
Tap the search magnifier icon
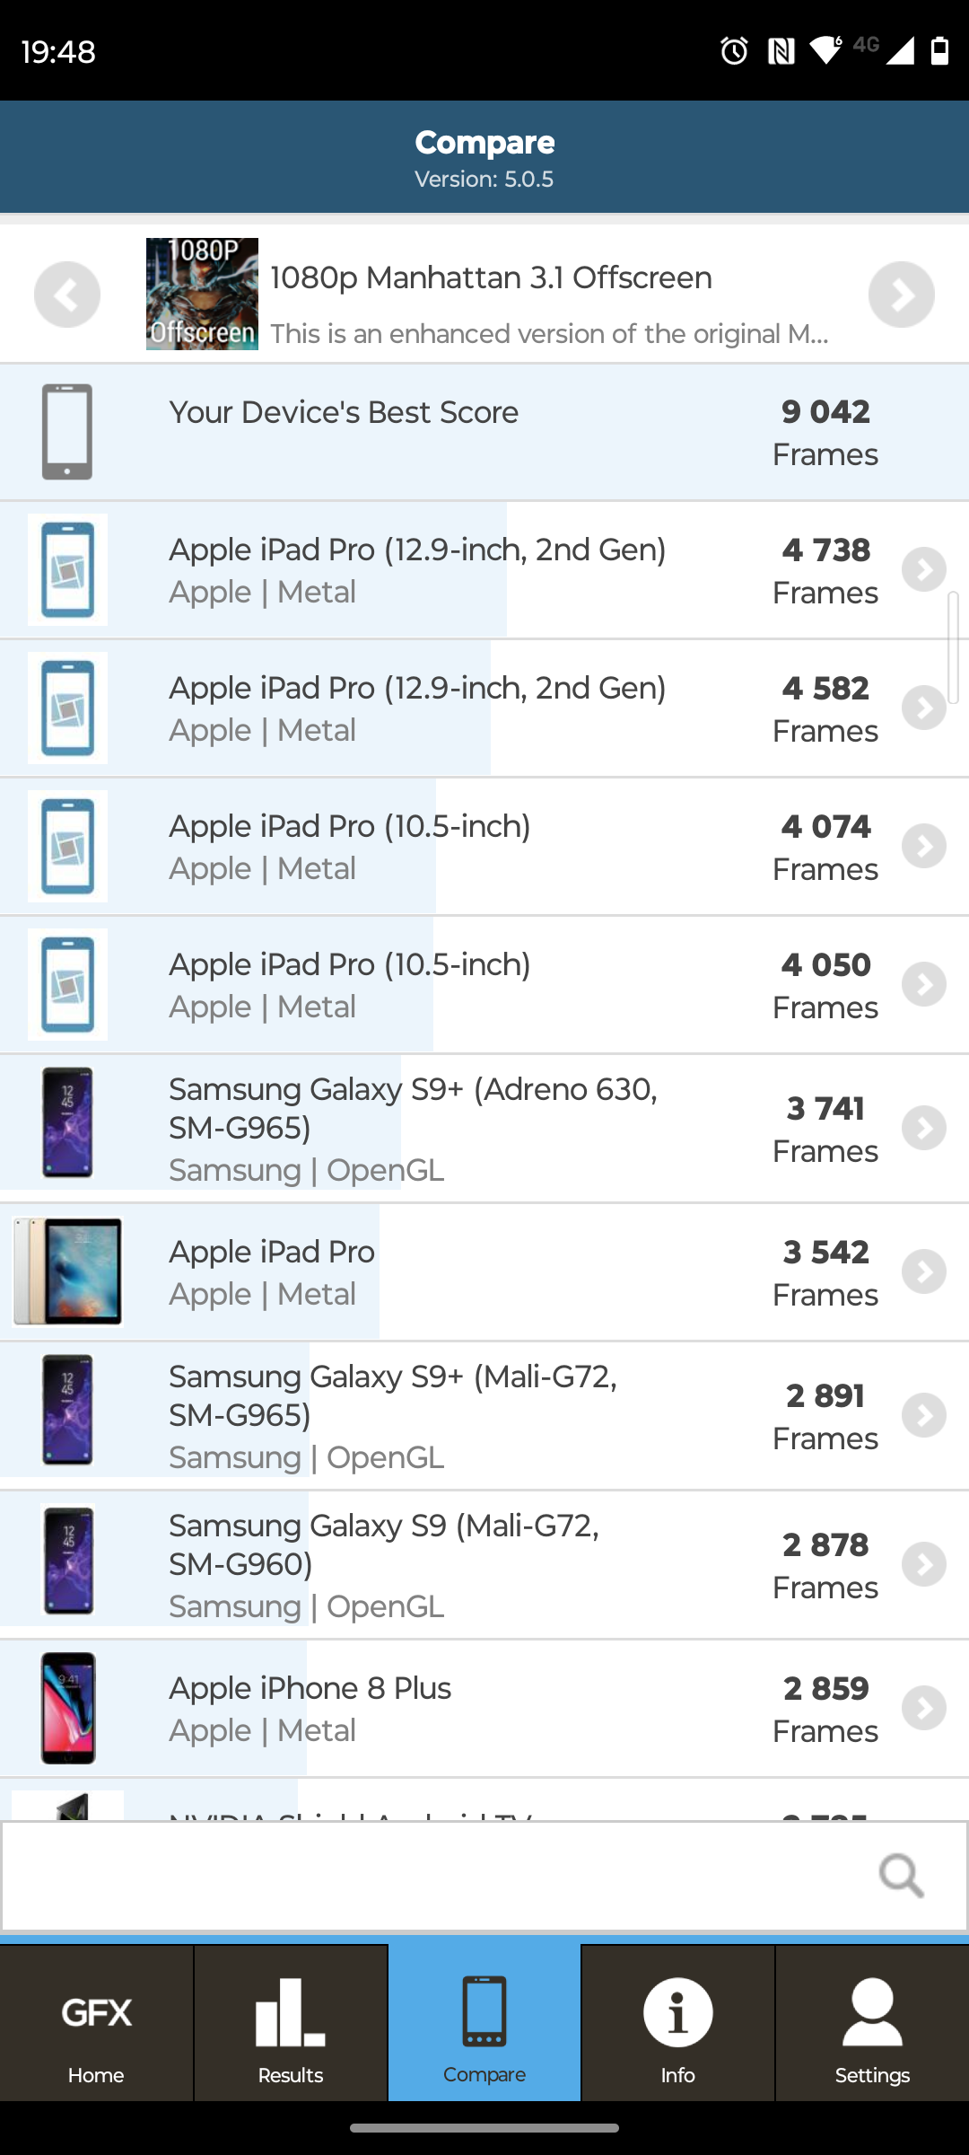(x=901, y=1876)
